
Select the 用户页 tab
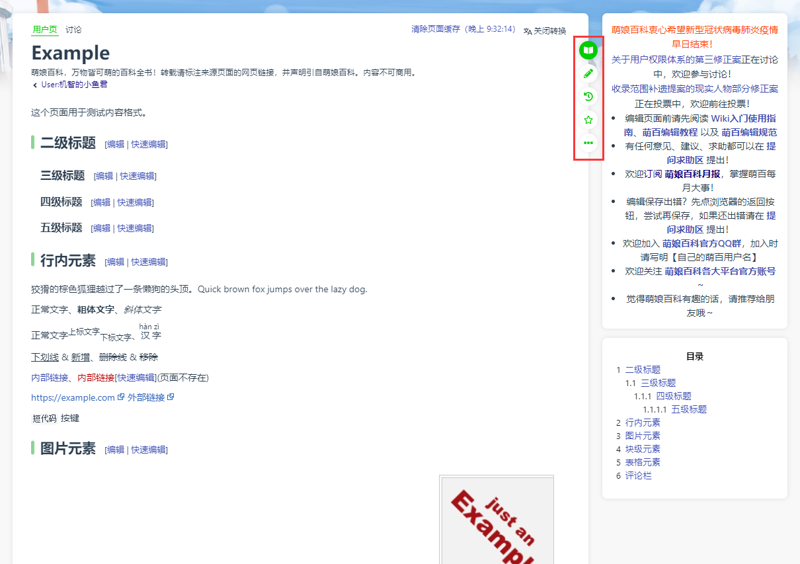tap(45, 30)
